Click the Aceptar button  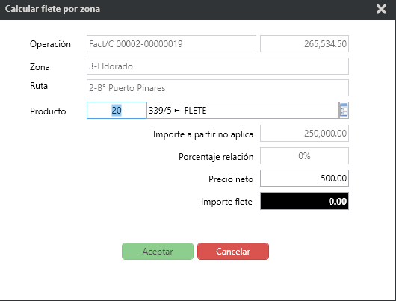158,251
